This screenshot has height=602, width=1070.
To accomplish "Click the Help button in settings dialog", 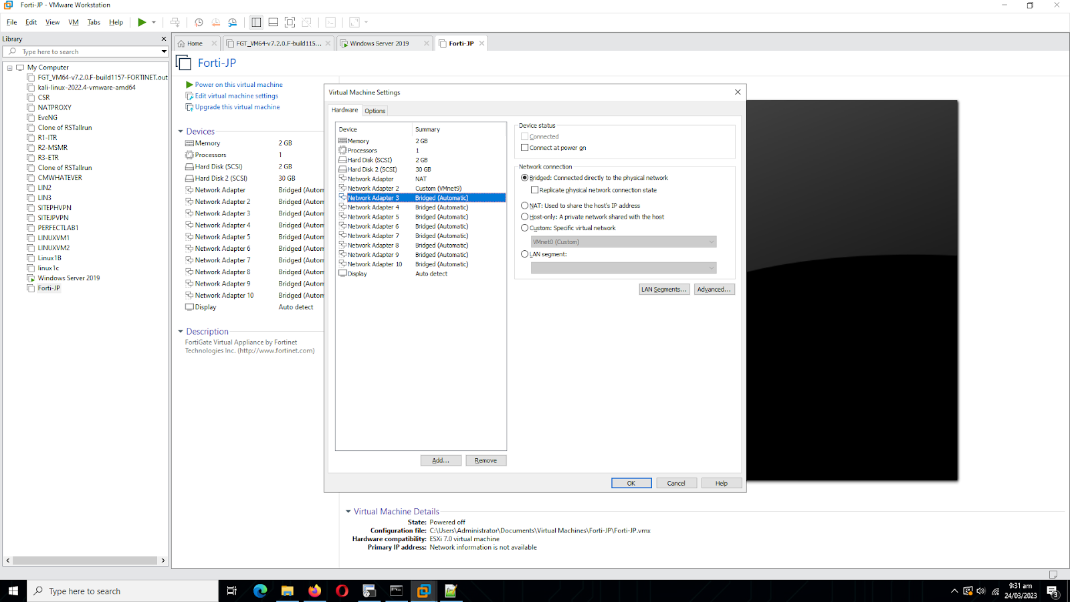I will click(722, 484).
